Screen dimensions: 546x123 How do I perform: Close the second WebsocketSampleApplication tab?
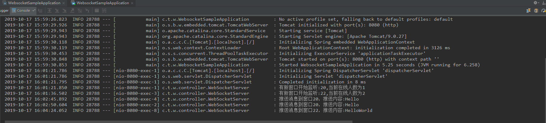pos(132,3)
